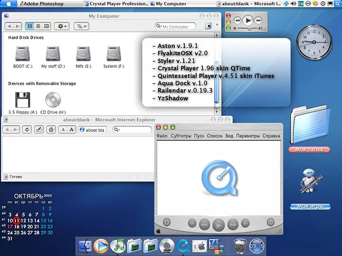Open search options dropdown in IE search field
342x256 pixels.
click(117, 130)
